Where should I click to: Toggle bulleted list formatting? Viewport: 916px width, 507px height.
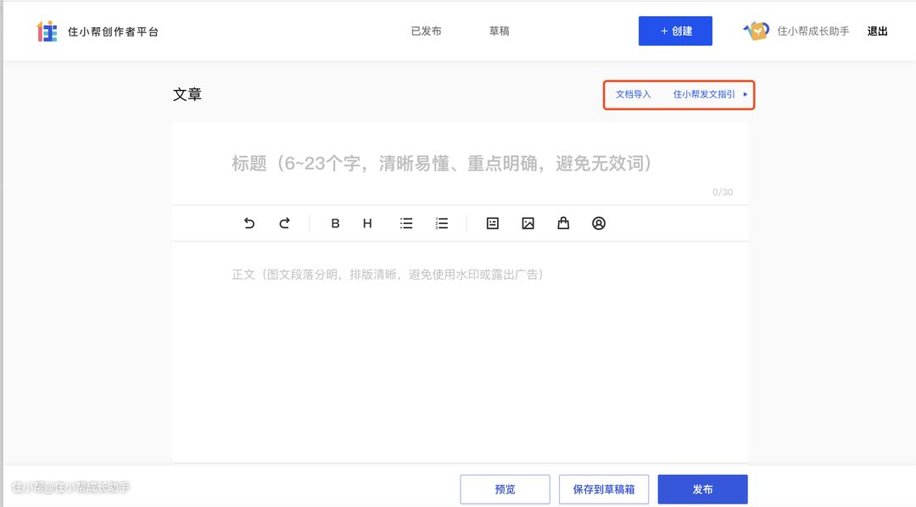(406, 224)
